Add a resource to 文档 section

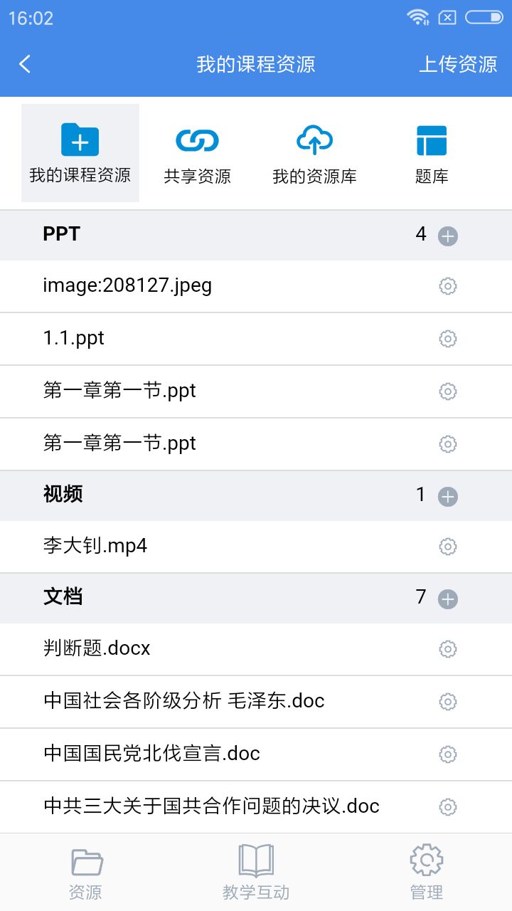(447, 599)
